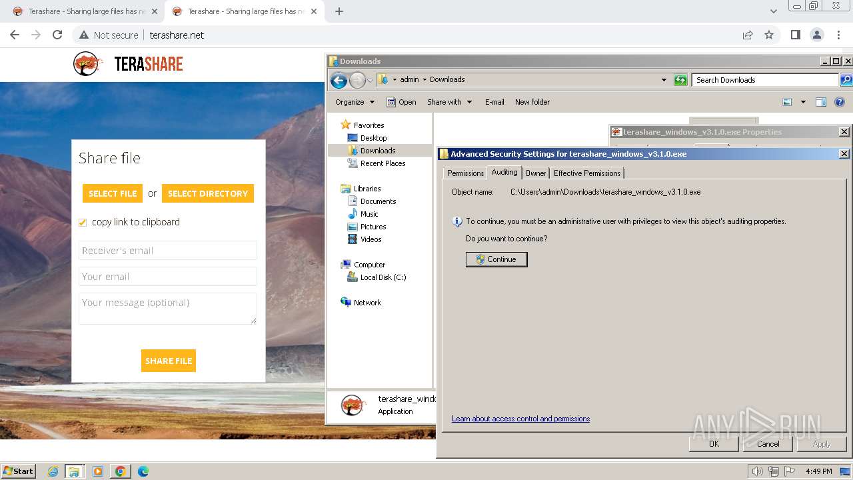Reload the terashare.net page

(57, 35)
